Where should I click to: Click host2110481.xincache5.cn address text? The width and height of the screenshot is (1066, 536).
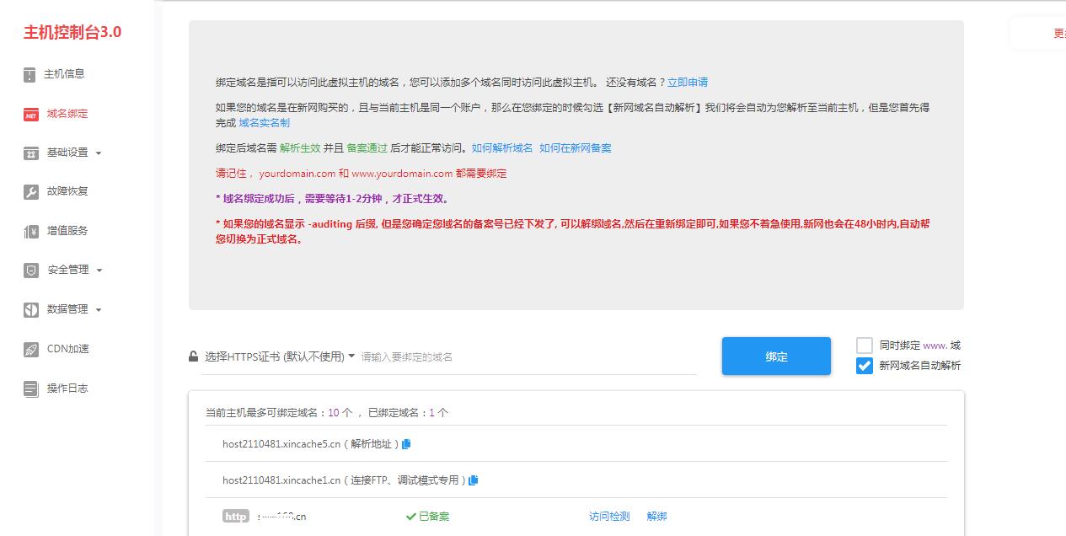pos(281,444)
